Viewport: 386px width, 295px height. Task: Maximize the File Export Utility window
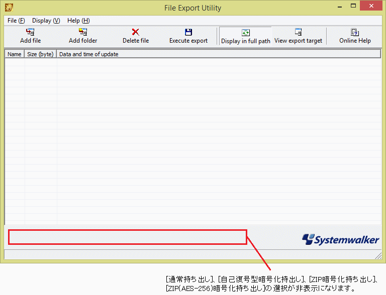click(353, 6)
